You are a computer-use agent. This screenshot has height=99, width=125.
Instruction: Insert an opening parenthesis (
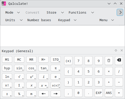pos(68,71)
